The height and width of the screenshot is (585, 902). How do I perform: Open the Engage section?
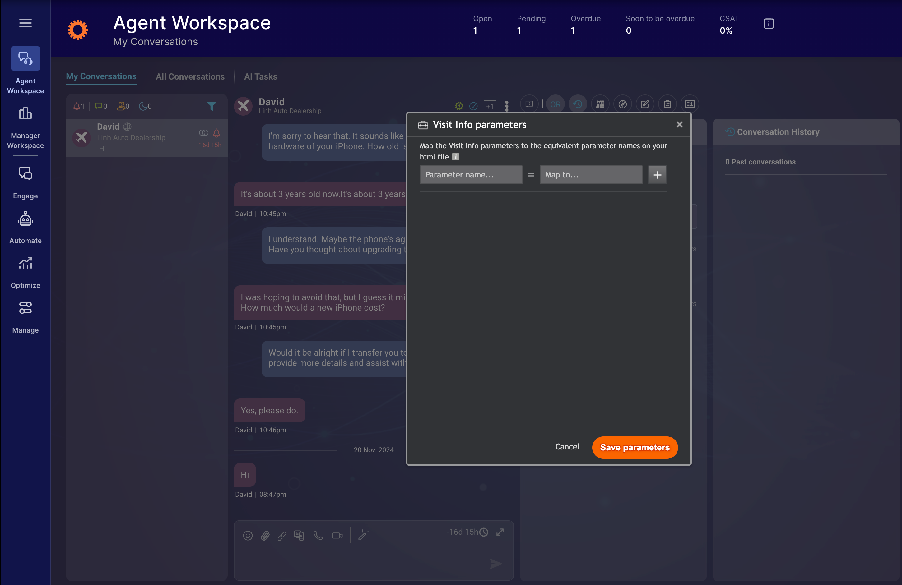click(26, 183)
